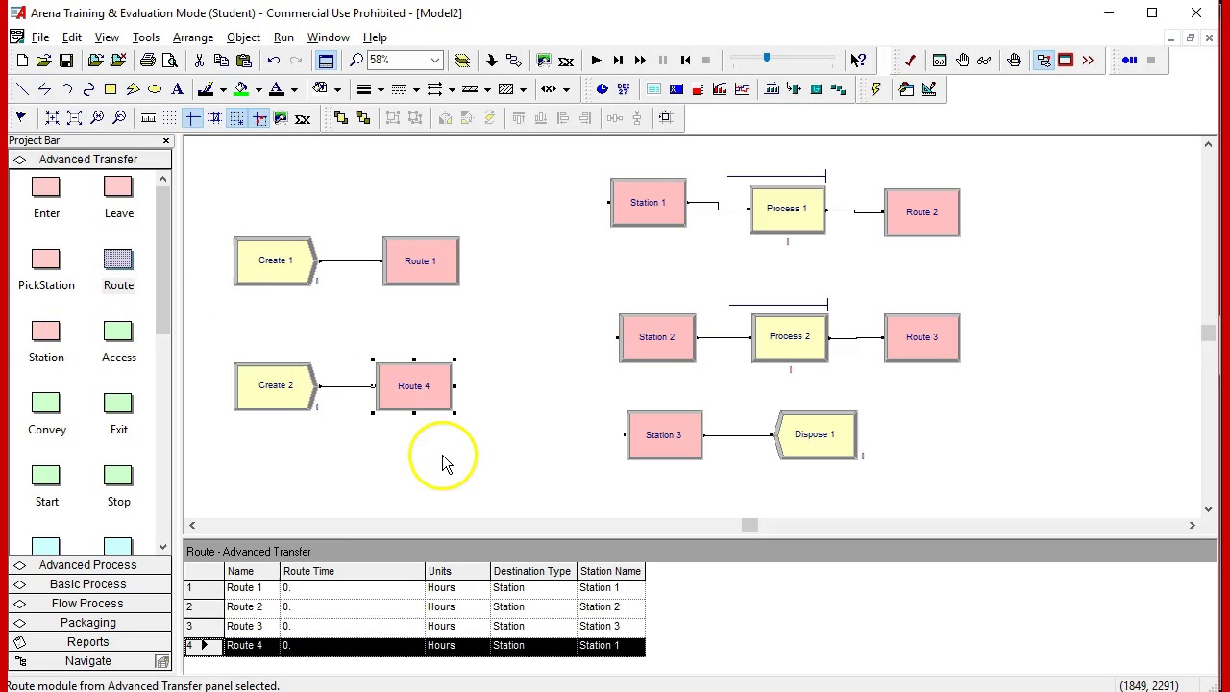Click the lightning bolt toolbar icon

[x=875, y=89]
